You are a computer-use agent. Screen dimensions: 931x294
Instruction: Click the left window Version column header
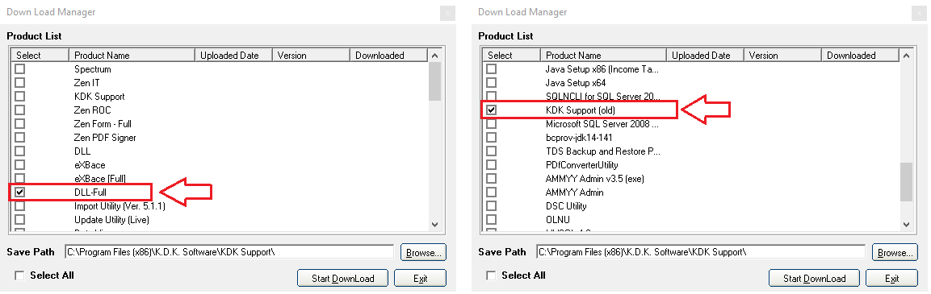click(311, 55)
